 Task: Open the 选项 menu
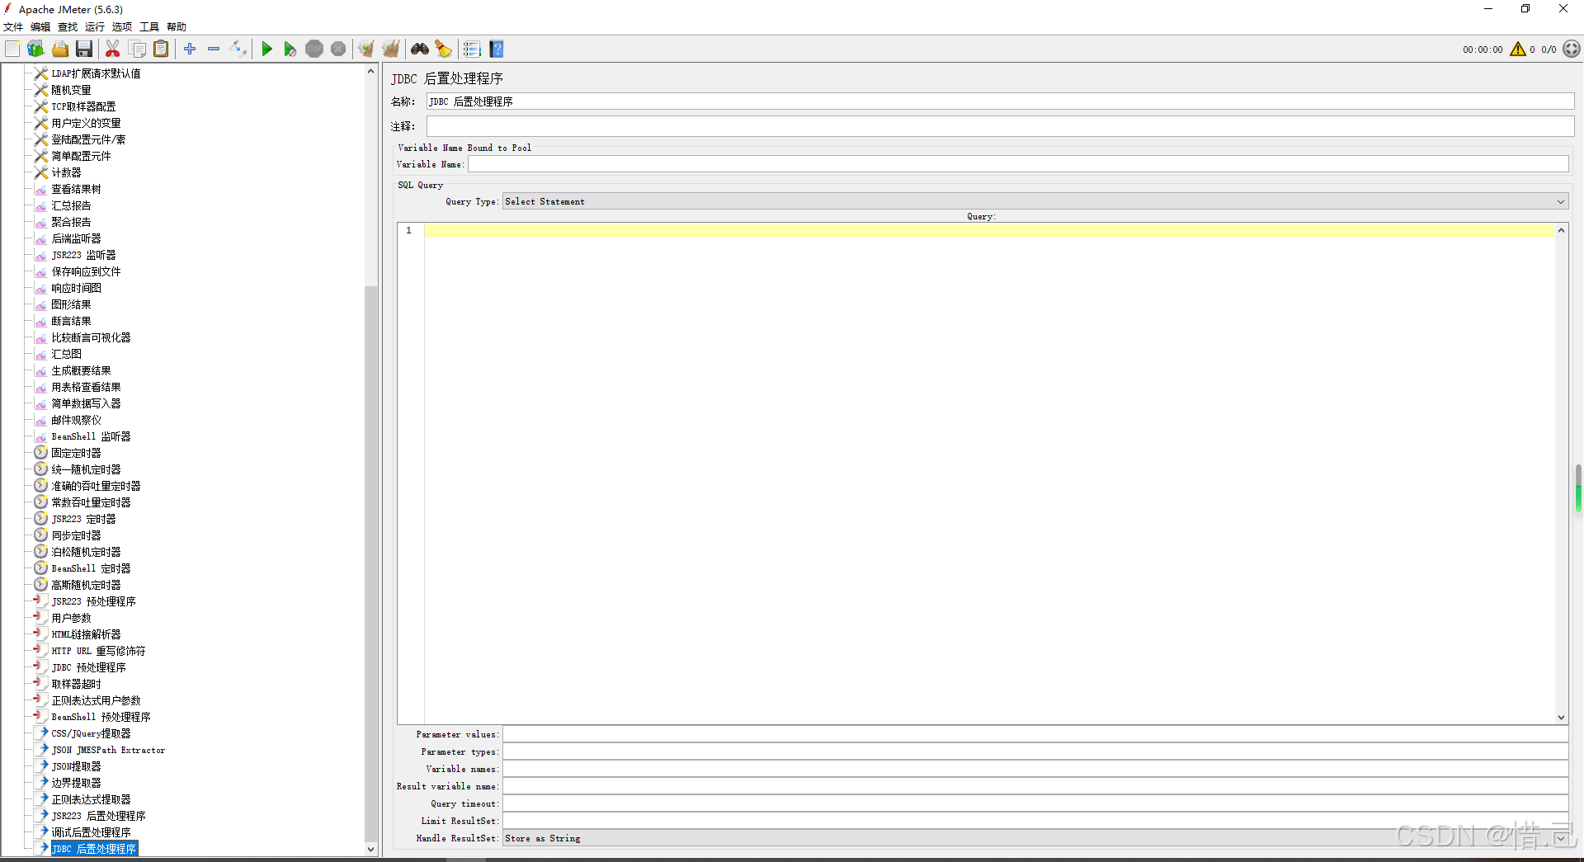pyautogui.click(x=122, y=27)
